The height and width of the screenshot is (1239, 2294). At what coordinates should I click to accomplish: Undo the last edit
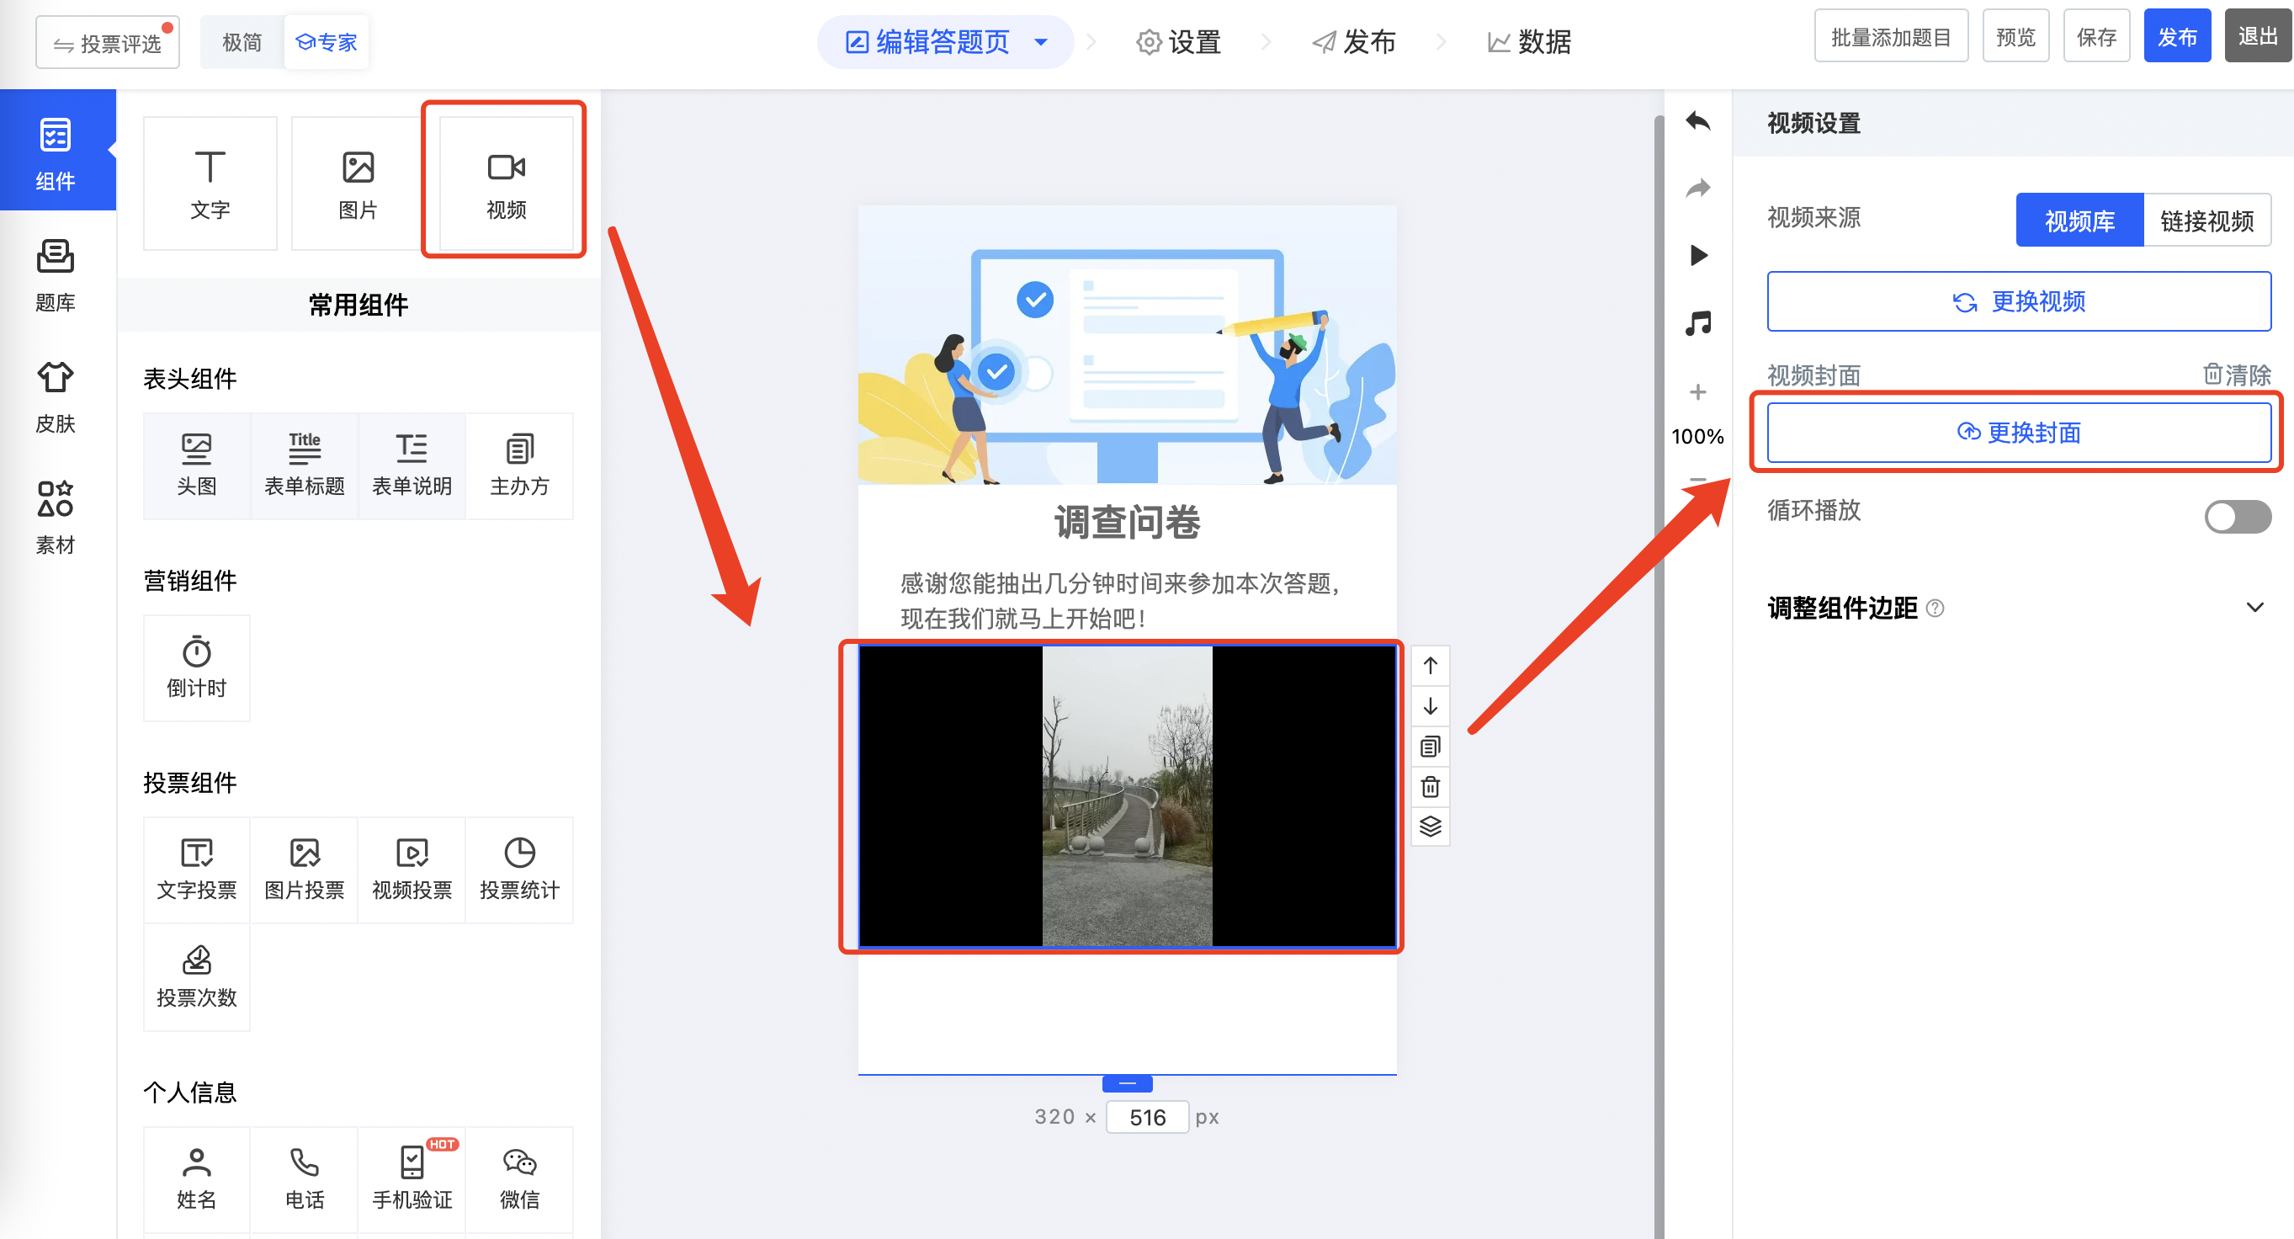pos(1698,120)
